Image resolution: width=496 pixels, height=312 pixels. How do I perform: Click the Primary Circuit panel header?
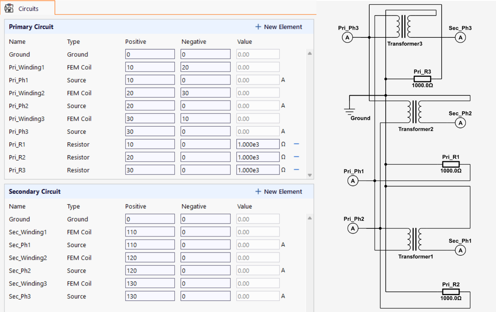[159, 27]
